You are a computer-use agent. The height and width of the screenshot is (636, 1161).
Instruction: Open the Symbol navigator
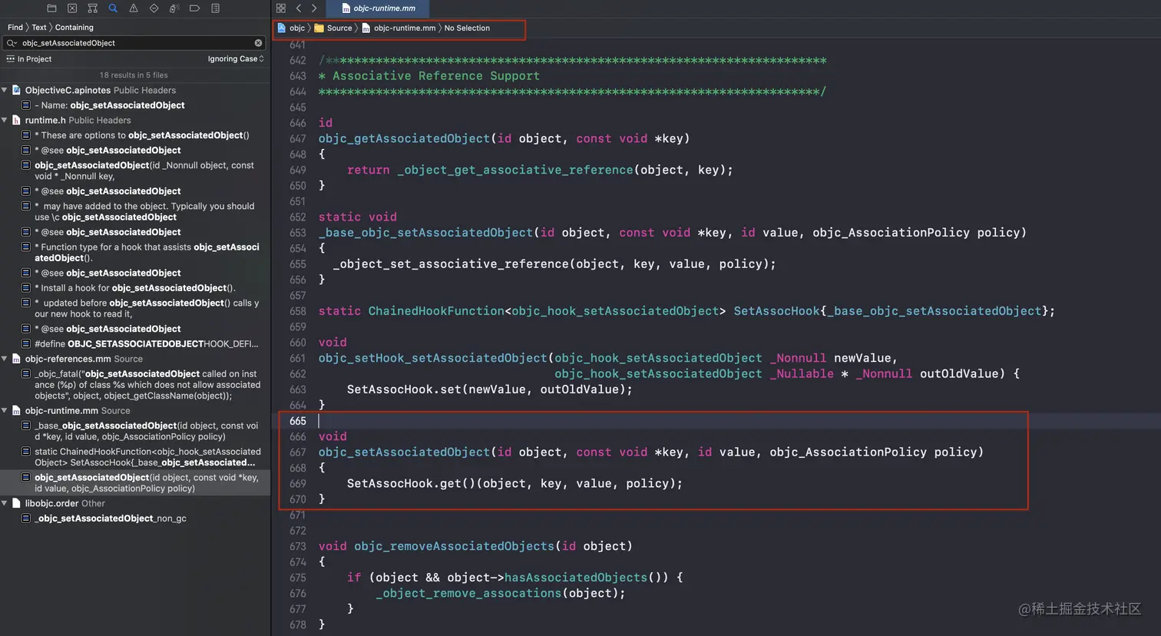coord(92,8)
